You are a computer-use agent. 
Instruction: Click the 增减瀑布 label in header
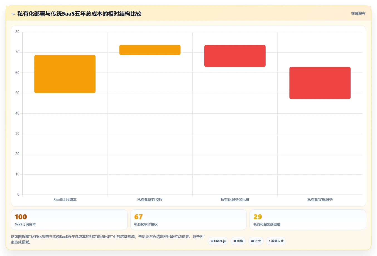(x=358, y=13)
